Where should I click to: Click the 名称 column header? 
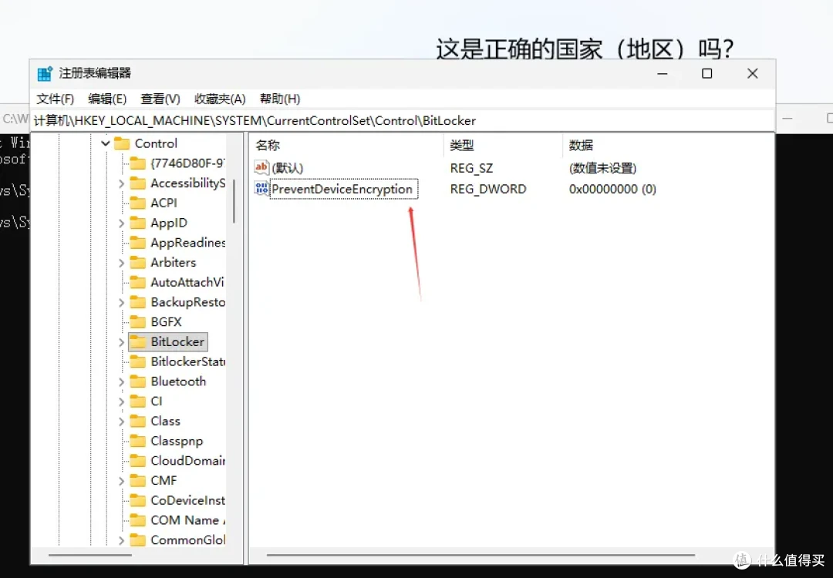pyautogui.click(x=267, y=145)
